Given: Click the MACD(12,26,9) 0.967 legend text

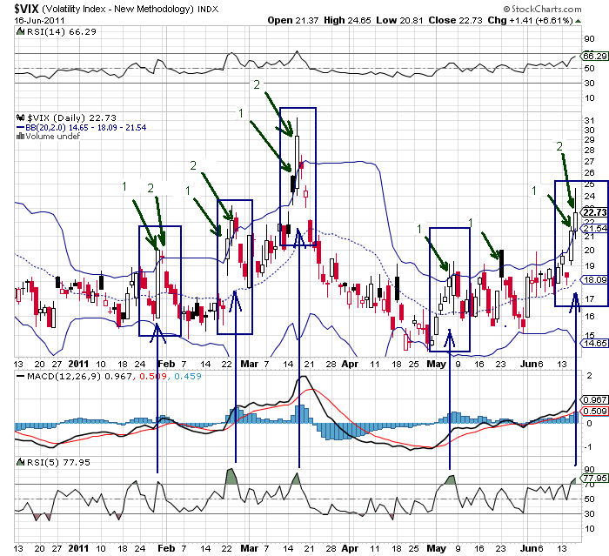Looking at the screenshot, I should pos(79,376).
